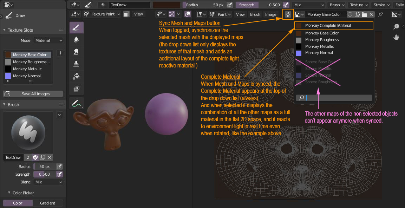Duplicate the Monkey Base Color image datablock

pyautogui.click(x=357, y=14)
